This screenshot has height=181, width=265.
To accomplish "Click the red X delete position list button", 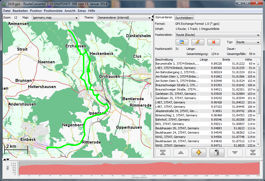I will [x=214, y=42].
